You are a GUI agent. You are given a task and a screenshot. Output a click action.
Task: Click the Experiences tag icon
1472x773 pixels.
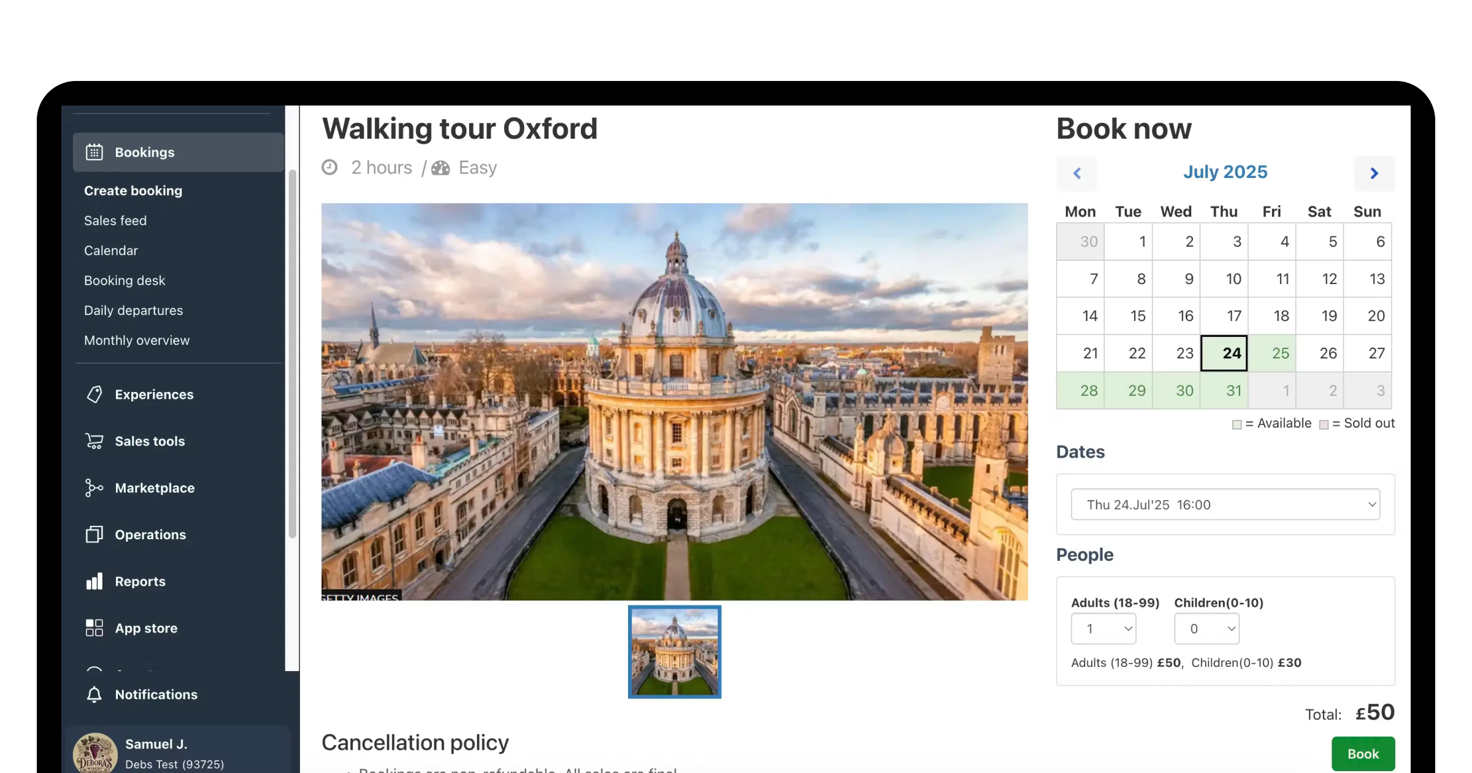click(94, 394)
